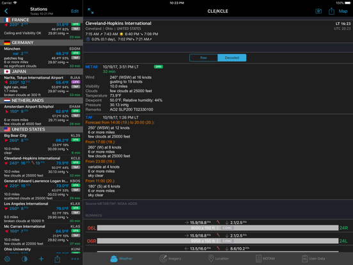
Task: Go back using the Stations back arrow
Action: [x=6, y=11]
